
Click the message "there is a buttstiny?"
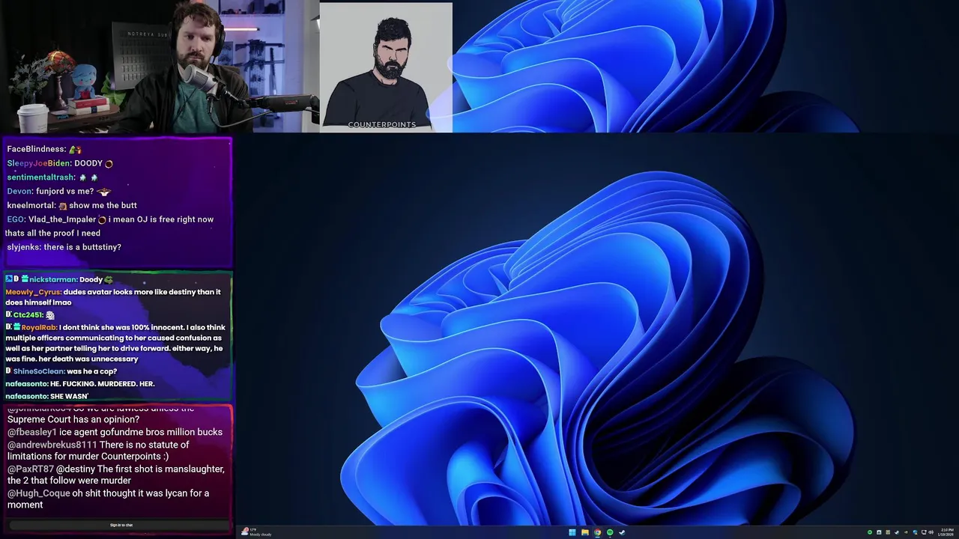click(x=82, y=247)
